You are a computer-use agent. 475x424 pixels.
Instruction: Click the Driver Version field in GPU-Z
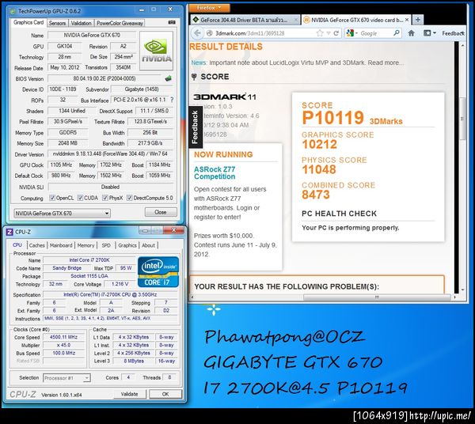110,153
